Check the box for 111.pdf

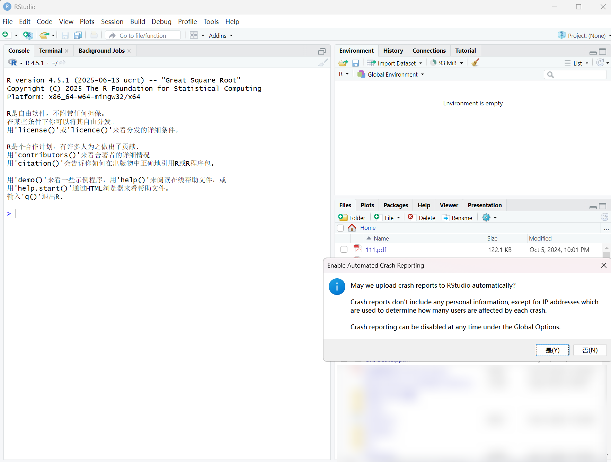(x=344, y=250)
